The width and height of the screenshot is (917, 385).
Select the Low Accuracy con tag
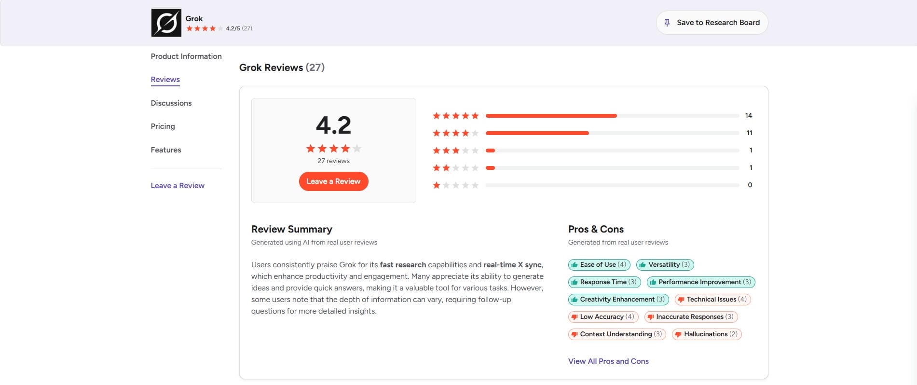[x=603, y=317]
